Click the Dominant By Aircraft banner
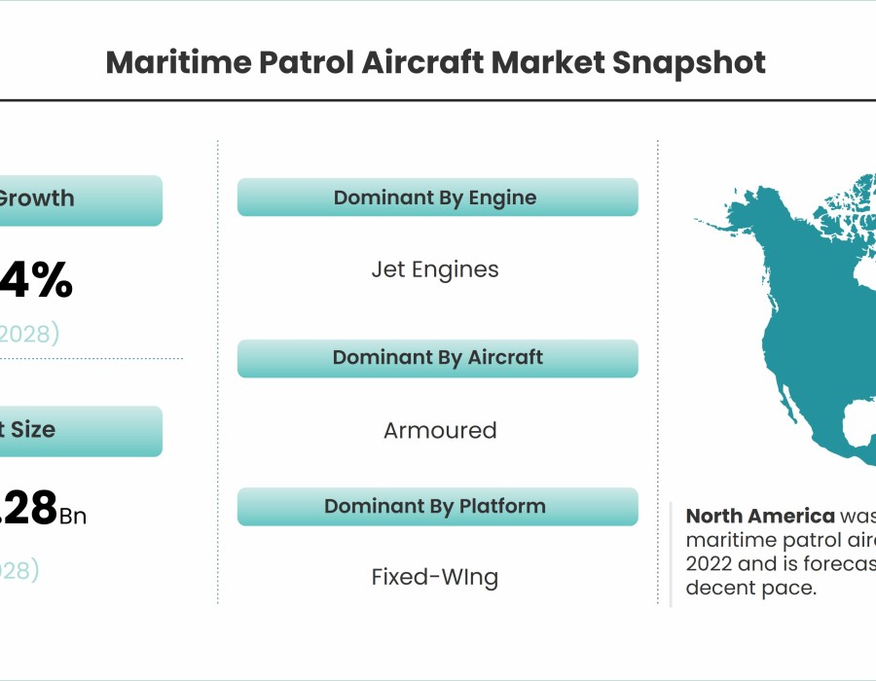The height and width of the screenshot is (681, 876). [437, 358]
